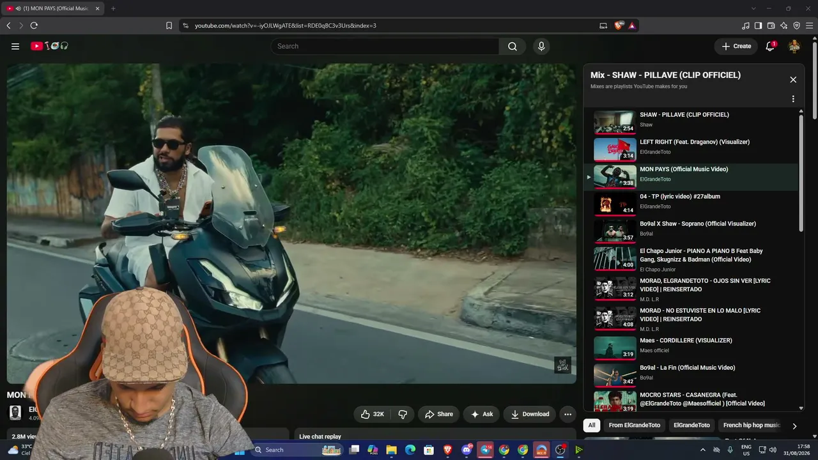Screen dimensions: 818x460
Task: Install YouTube app from the address bar
Action: pos(603,26)
